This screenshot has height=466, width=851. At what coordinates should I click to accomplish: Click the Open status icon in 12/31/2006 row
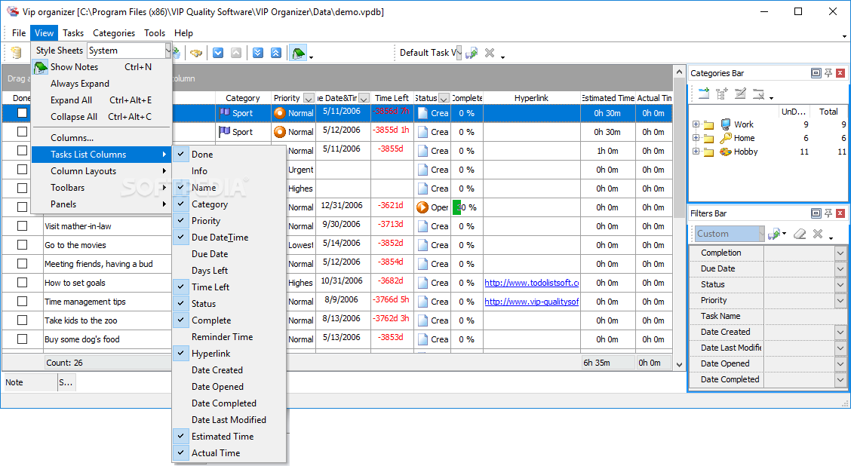(422, 207)
